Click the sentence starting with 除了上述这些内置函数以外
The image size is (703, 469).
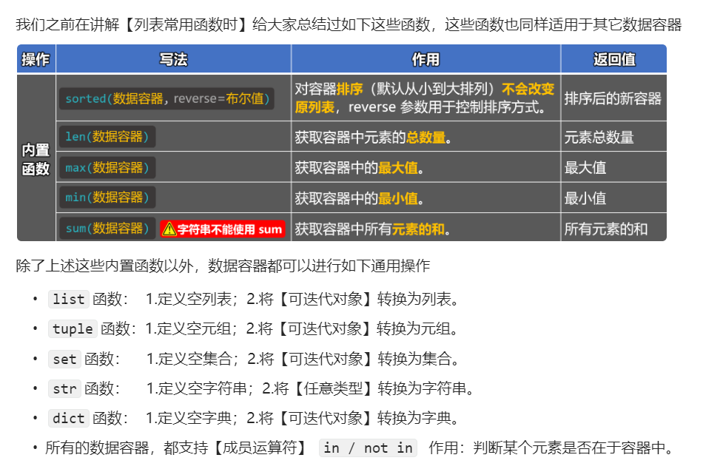[x=223, y=266]
